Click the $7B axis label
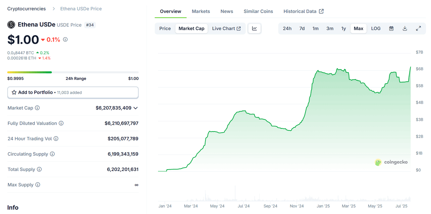 [x=419, y=52]
